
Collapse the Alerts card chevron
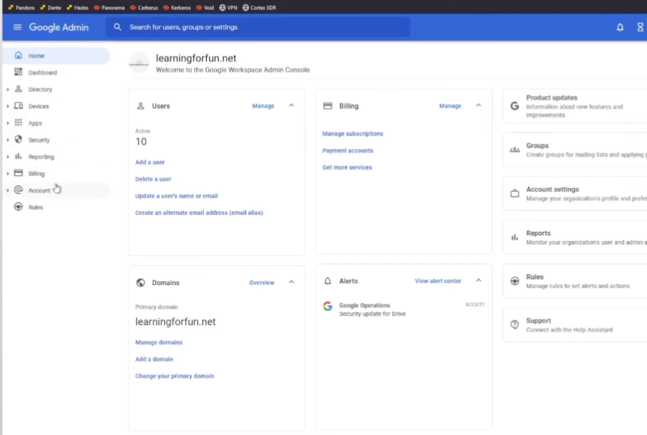tap(478, 280)
